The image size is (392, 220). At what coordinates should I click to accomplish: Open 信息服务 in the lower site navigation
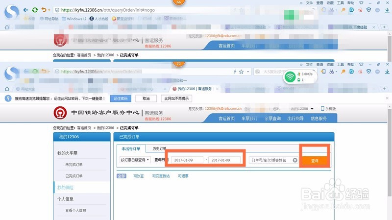318,119
